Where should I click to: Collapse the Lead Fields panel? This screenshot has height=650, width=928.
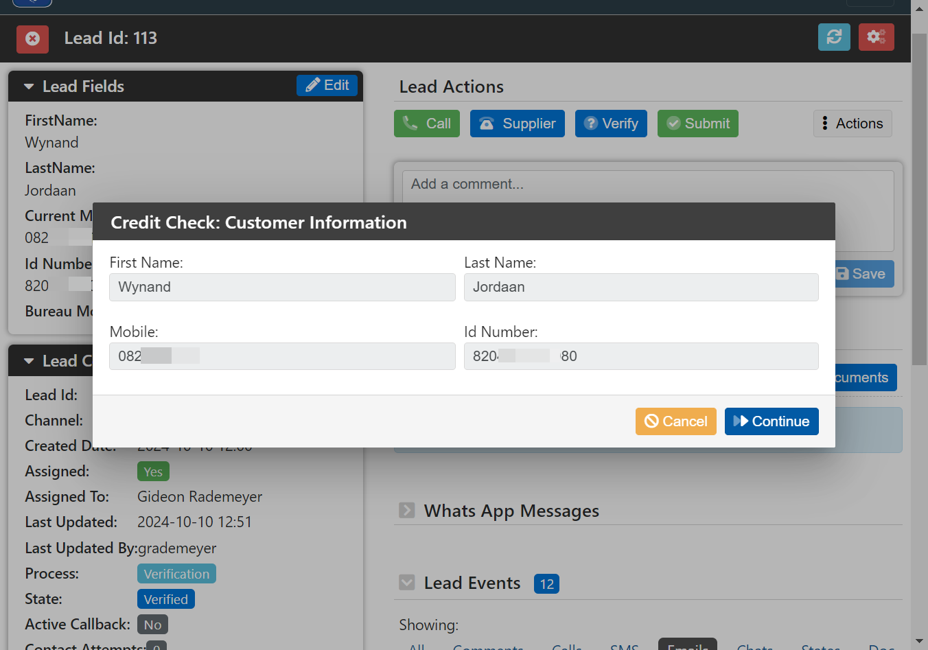click(x=29, y=86)
